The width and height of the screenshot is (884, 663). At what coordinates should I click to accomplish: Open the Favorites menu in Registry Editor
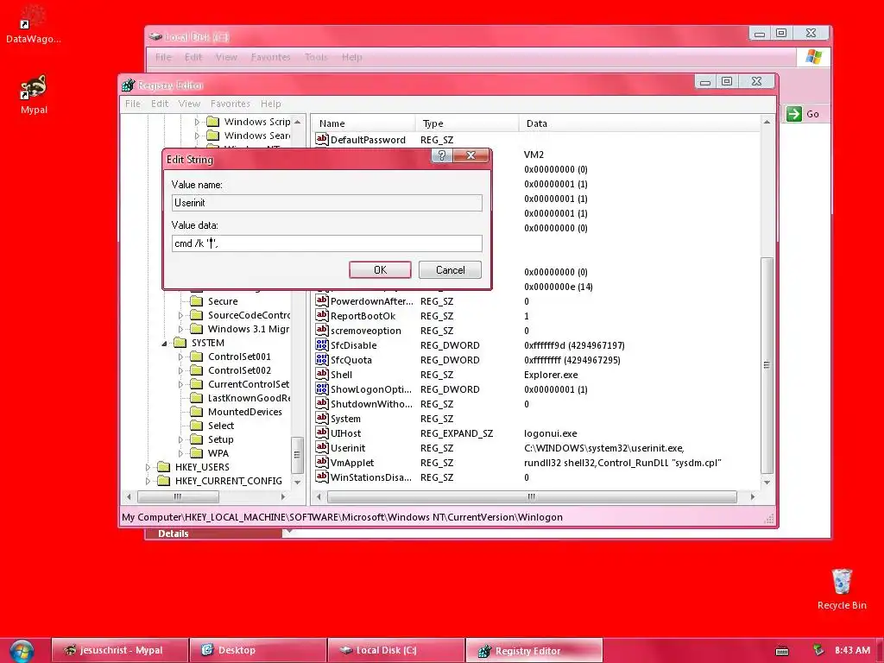[x=230, y=104]
